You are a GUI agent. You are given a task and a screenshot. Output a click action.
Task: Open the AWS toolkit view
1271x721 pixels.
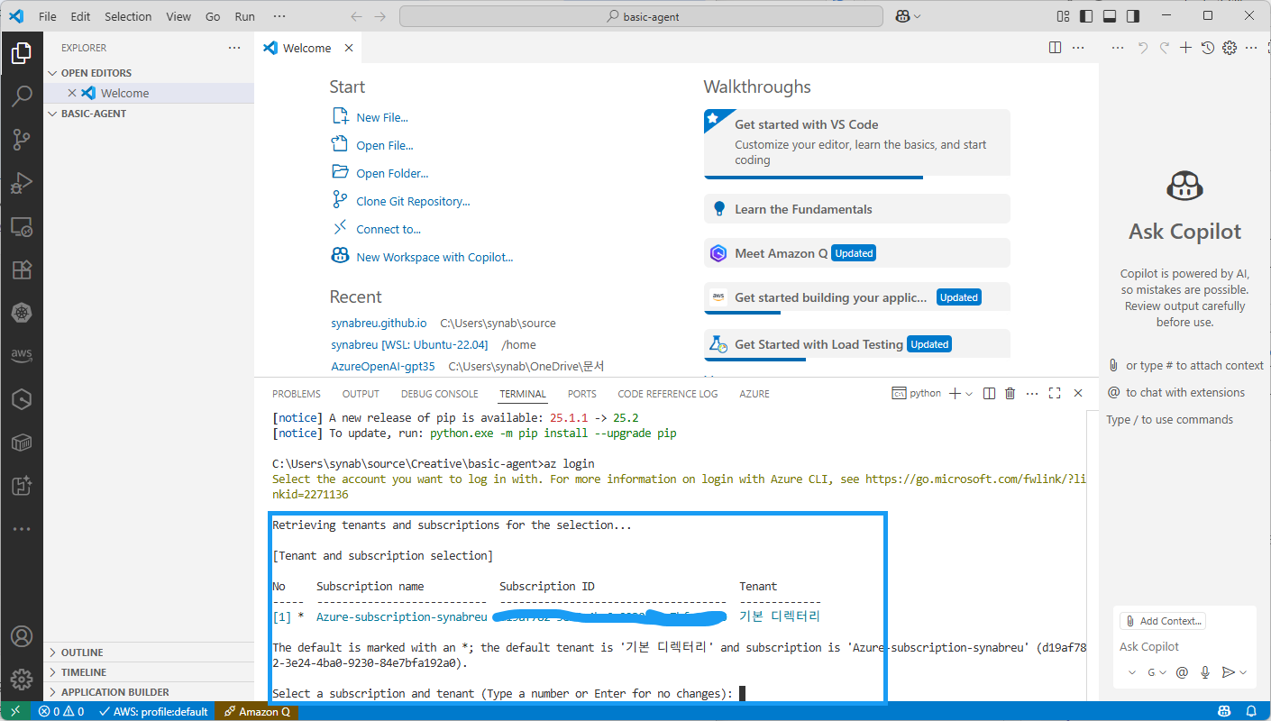click(x=22, y=356)
